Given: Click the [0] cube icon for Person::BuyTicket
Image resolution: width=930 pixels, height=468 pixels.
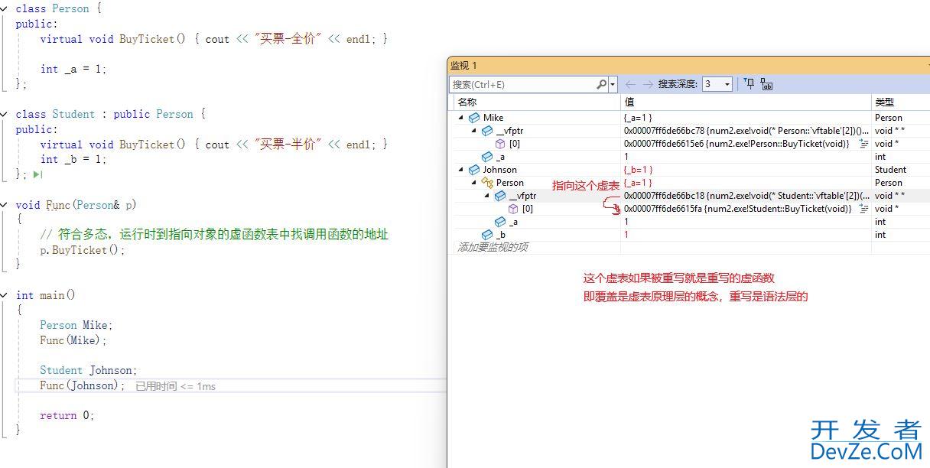Looking at the screenshot, I should 500,144.
